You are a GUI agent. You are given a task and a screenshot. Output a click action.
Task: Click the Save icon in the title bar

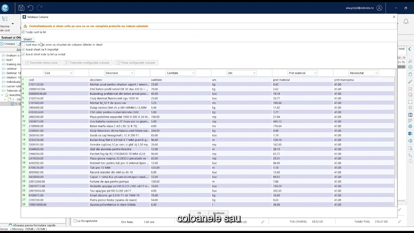coord(21,8)
